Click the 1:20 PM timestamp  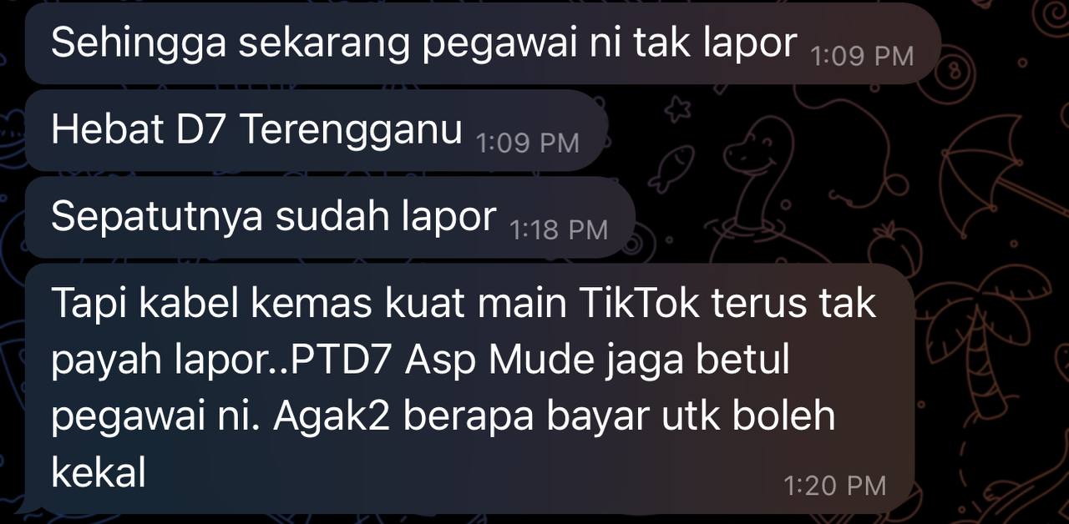click(x=835, y=485)
